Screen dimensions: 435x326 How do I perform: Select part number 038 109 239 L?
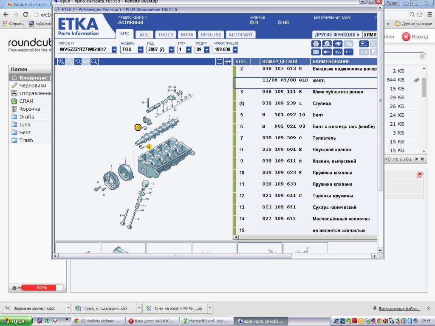282,103
